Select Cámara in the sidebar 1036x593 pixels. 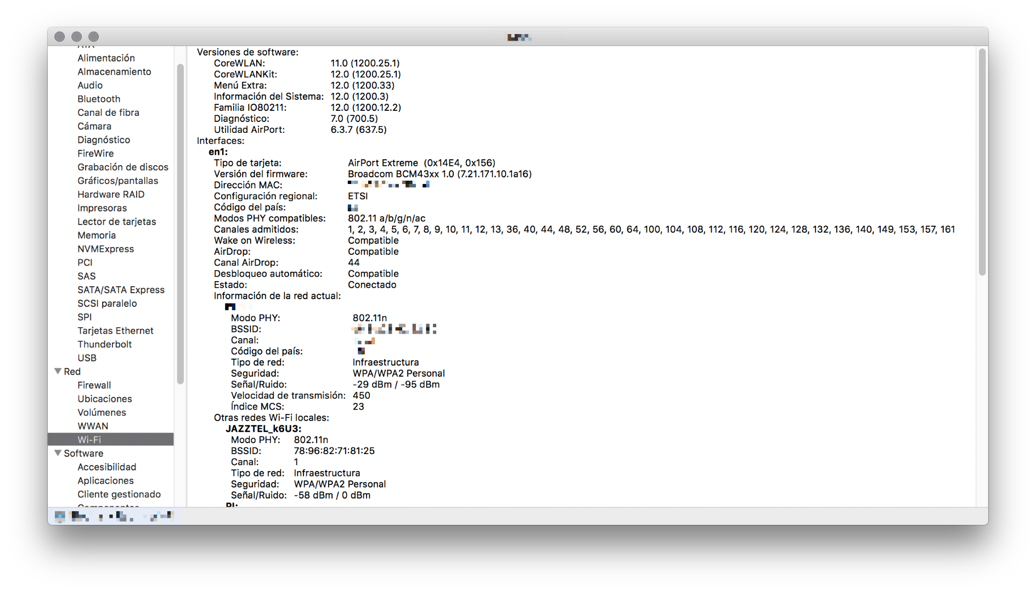pos(94,126)
